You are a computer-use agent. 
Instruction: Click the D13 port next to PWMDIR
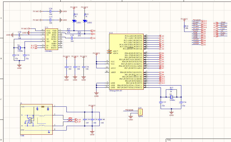[x=204, y=21]
